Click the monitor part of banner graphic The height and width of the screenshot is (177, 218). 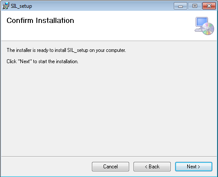pyautogui.click(x=202, y=22)
